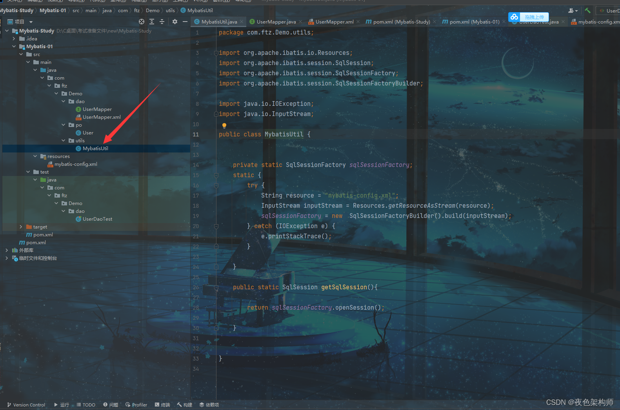The width and height of the screenshot is (620, 410).
Task: Collapse the po package node
Action: pyautogui.click(x=64, y=125)
